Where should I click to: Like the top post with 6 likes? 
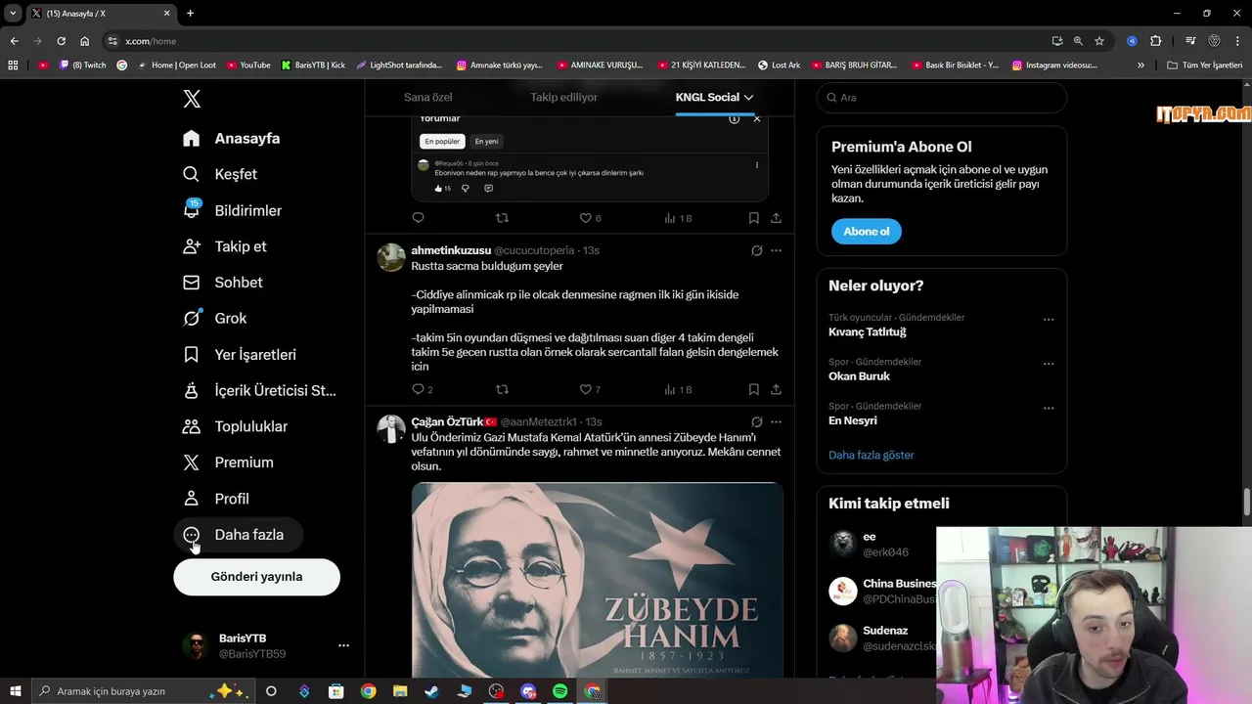586,218
